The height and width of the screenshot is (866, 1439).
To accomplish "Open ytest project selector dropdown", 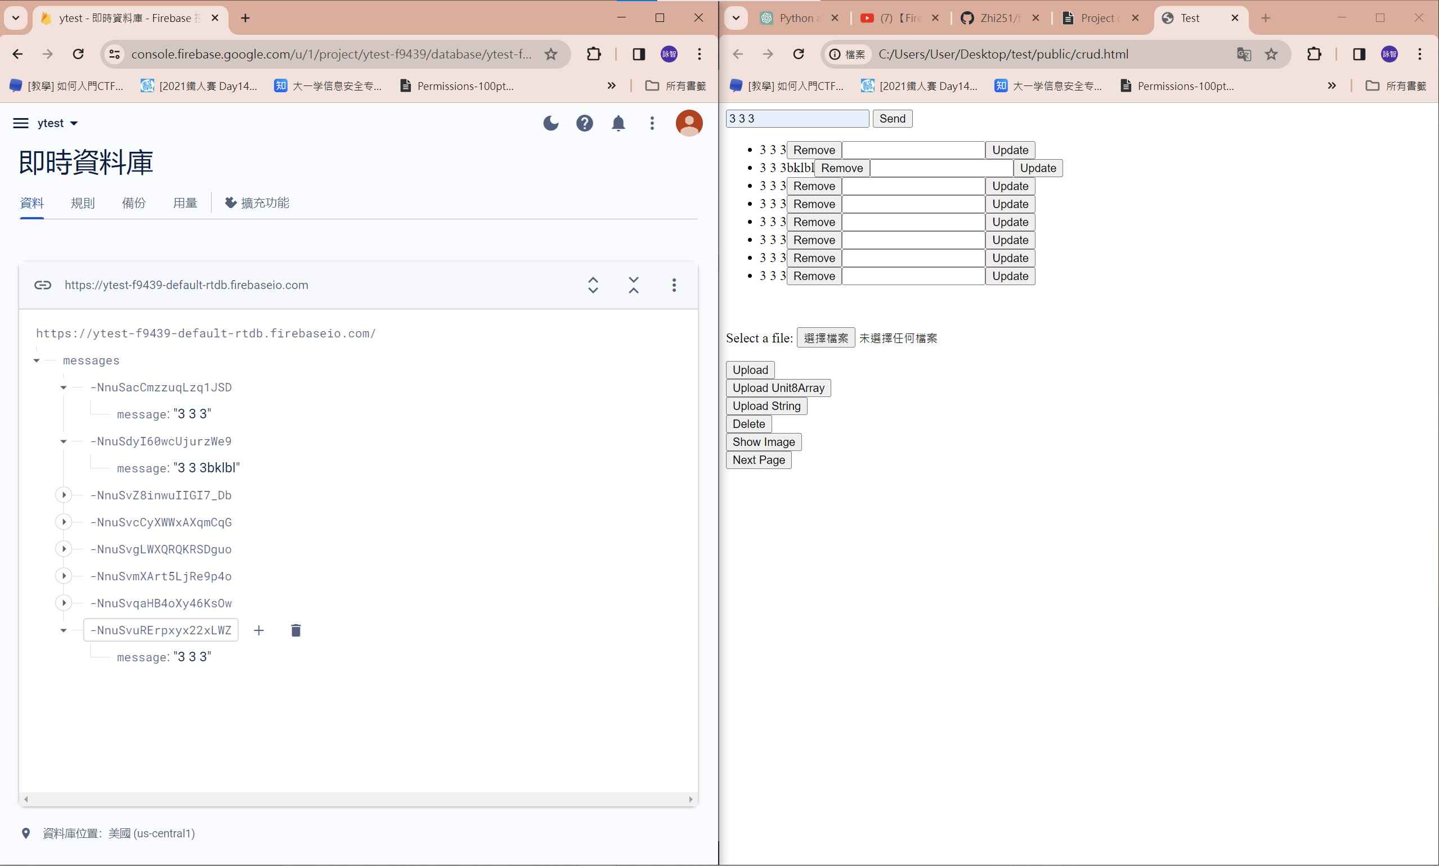I will (57, 123).
